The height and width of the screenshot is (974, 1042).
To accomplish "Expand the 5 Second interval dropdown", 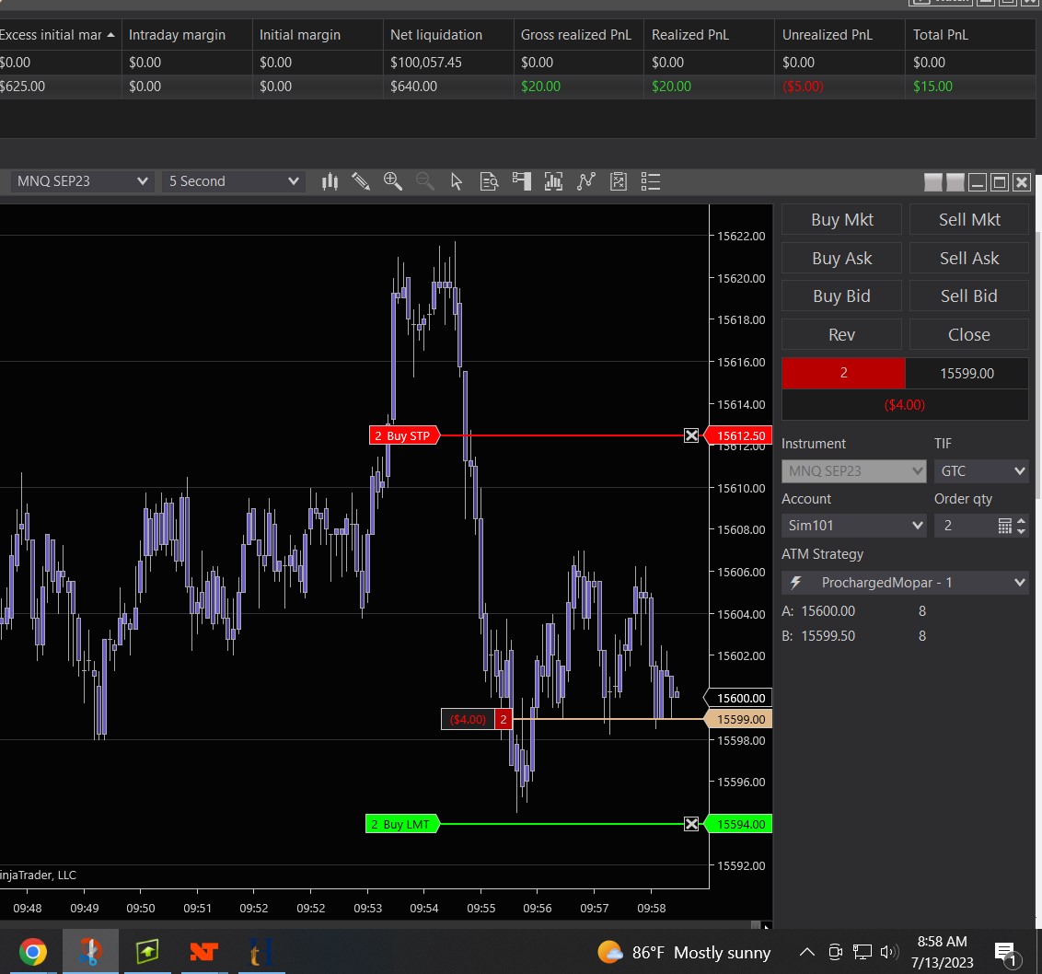I will tap(232, 181).
